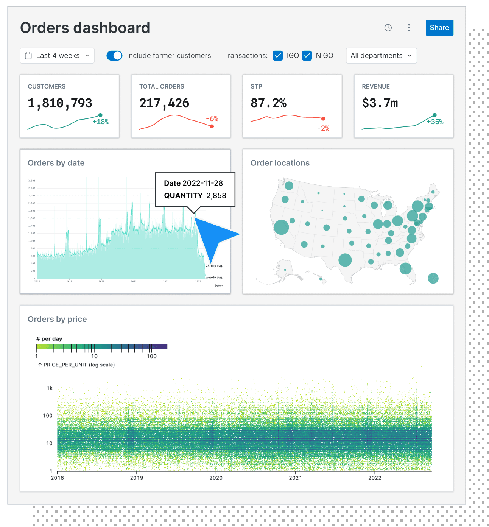Click the Texas bubble on the order map

345,260
